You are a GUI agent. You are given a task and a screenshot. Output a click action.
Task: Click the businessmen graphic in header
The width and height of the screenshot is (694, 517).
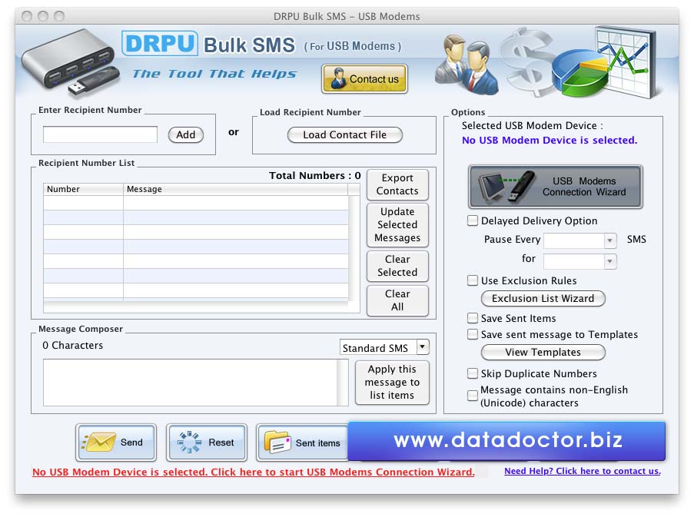(x=467, y=65)
